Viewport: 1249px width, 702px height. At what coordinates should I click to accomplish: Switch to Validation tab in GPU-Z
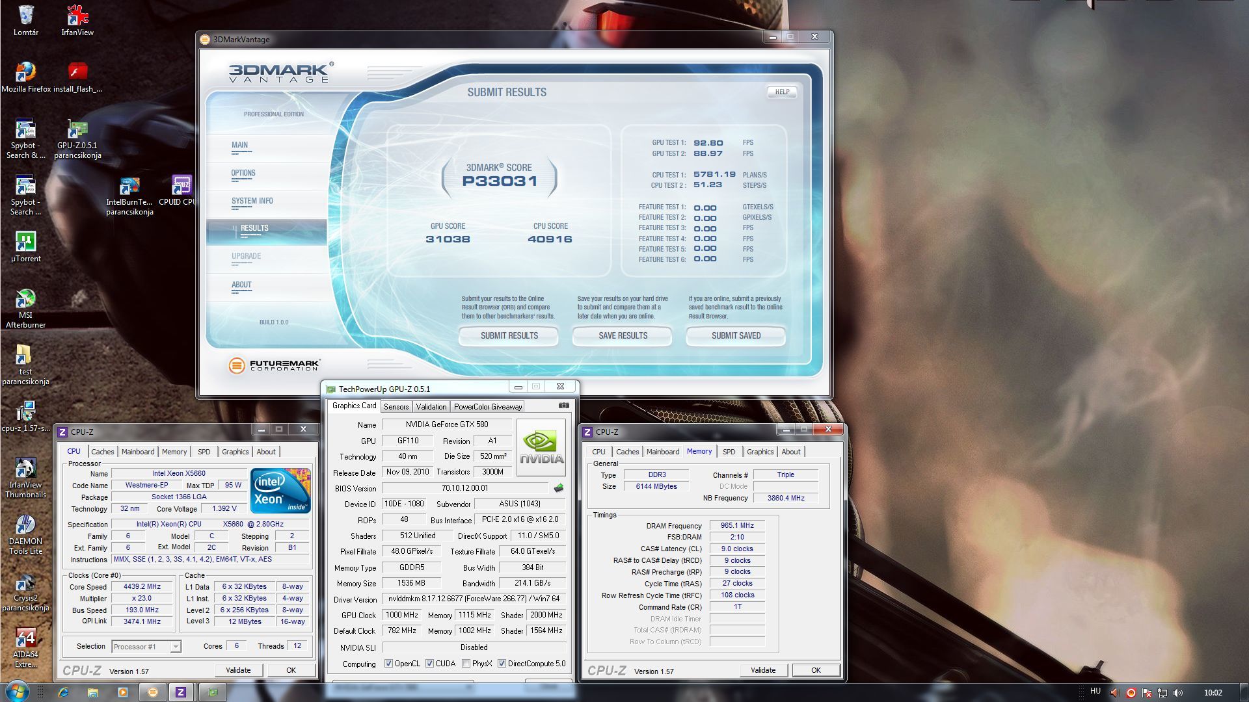coord(431,407)
